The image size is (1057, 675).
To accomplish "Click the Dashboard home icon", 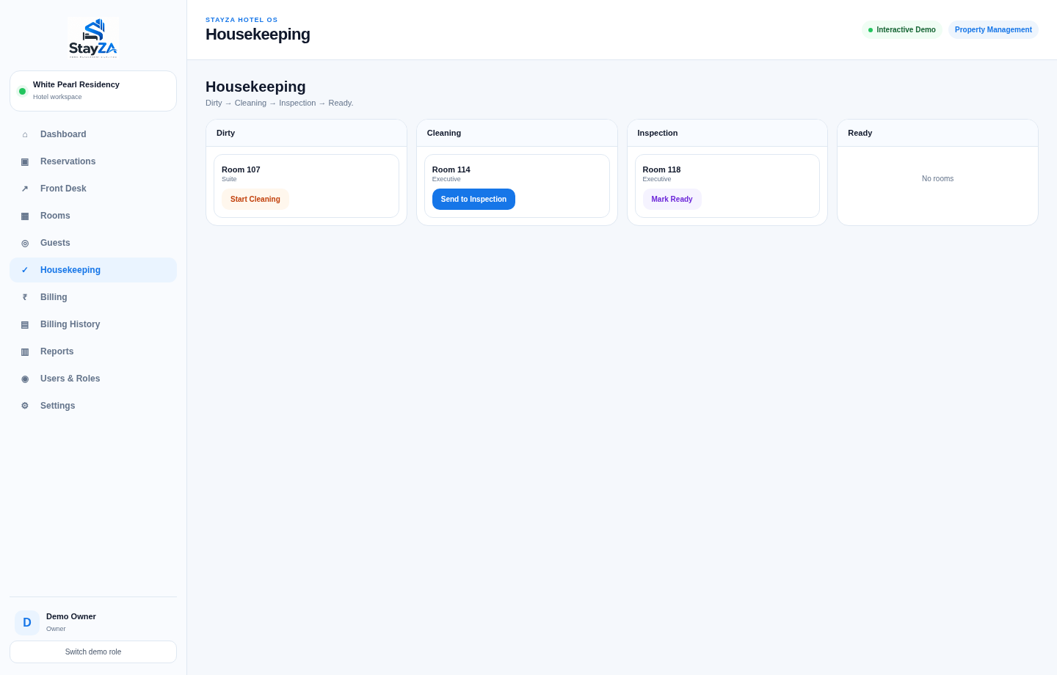I will 25,134.
